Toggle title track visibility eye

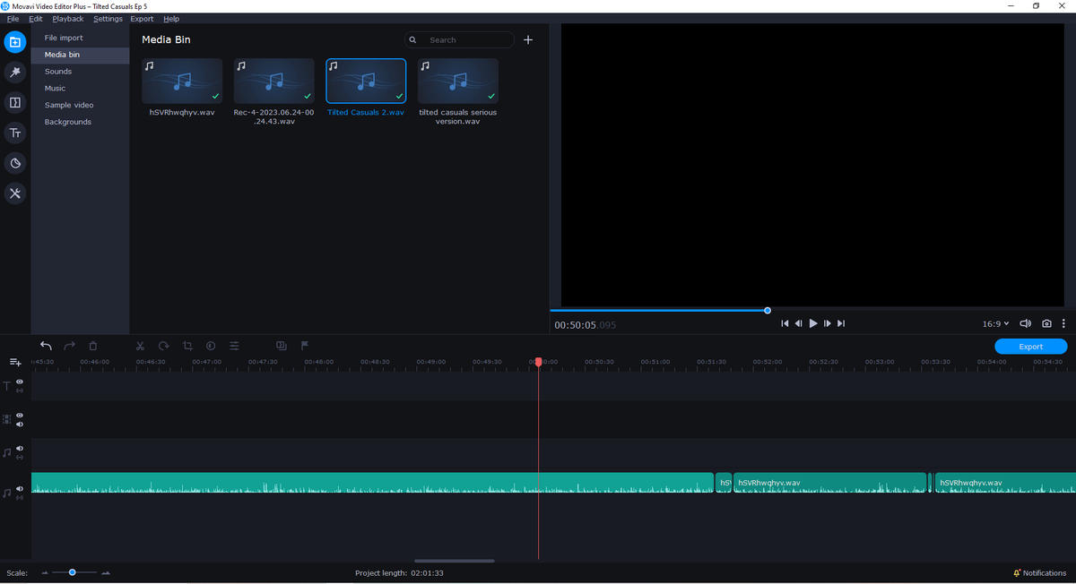(x=20, y=382)
